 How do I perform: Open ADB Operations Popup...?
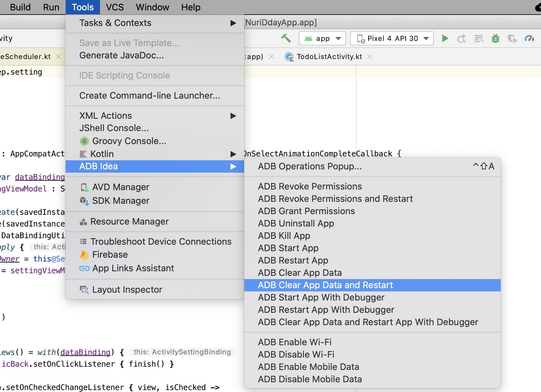pyautogui.click(x=372, y=166)
